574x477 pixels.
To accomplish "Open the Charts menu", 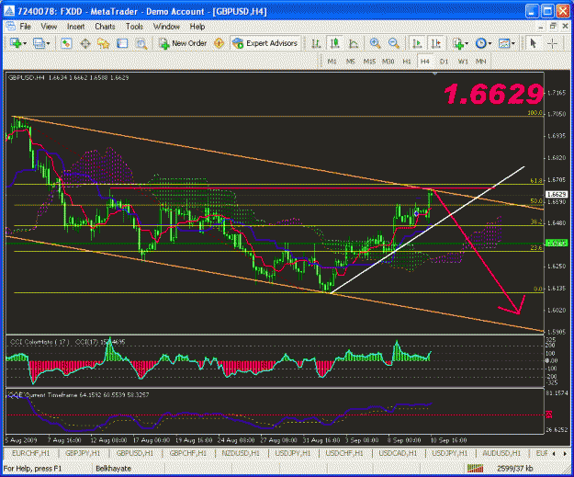I will (x=105, y=27).
